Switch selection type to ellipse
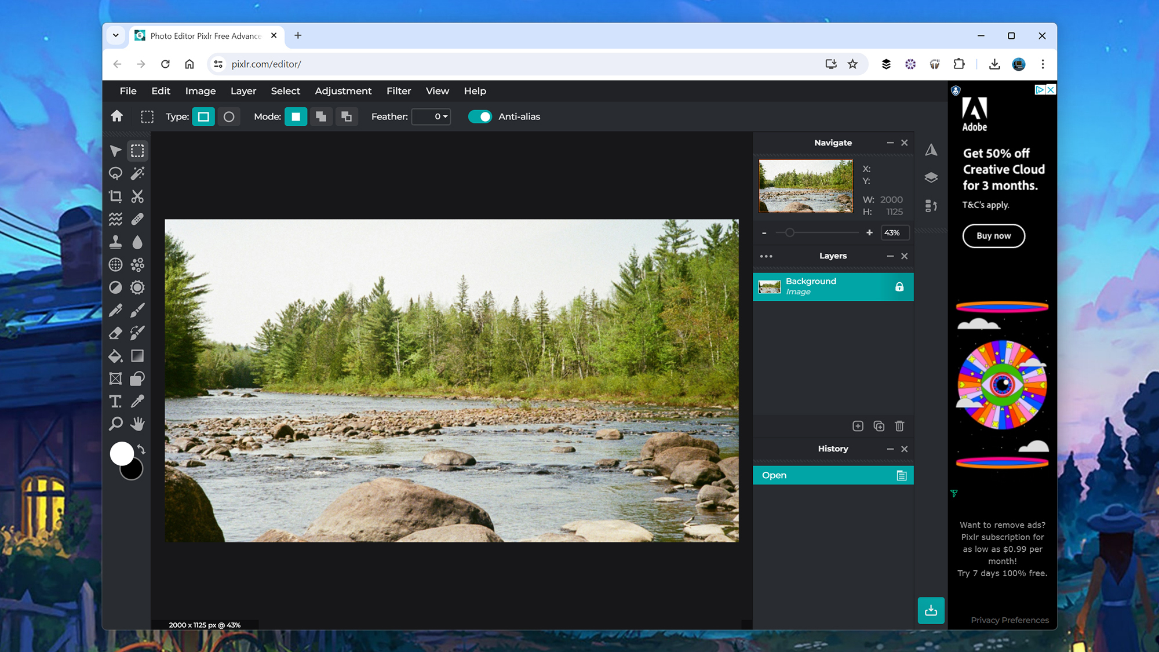This screenshot has height=652, width=1159. (x=228, y=116)
